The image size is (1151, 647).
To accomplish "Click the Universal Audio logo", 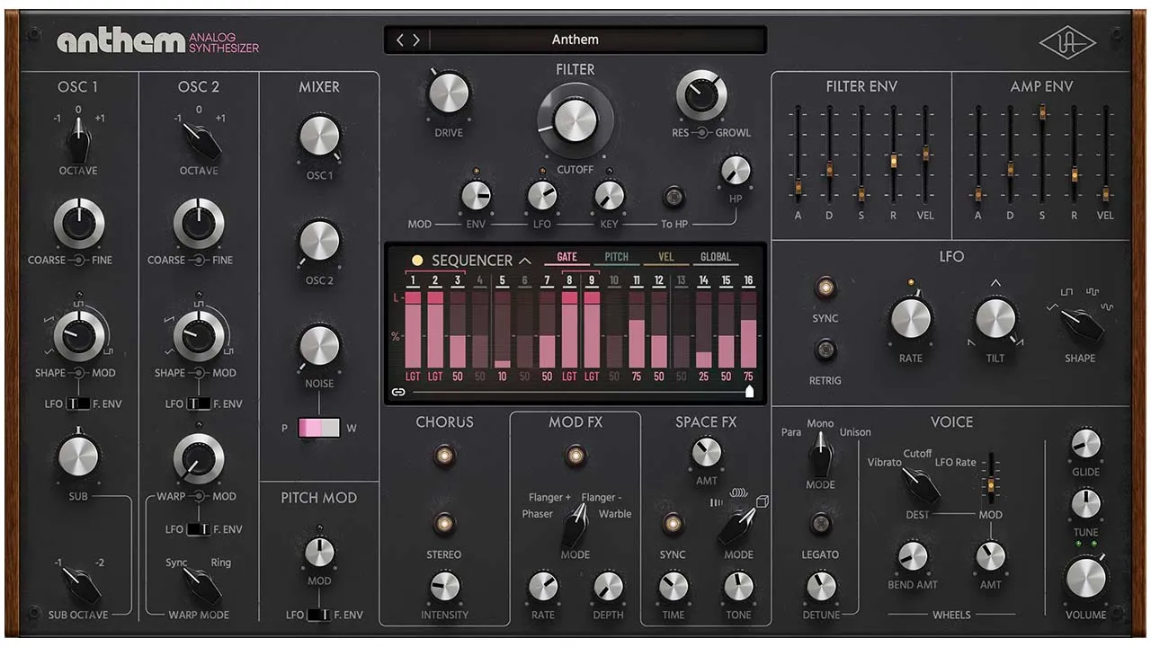I will [x=1067, y=41].
